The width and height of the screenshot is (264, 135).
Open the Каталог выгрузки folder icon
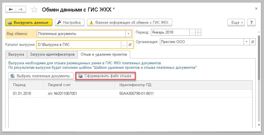point(130,44)
